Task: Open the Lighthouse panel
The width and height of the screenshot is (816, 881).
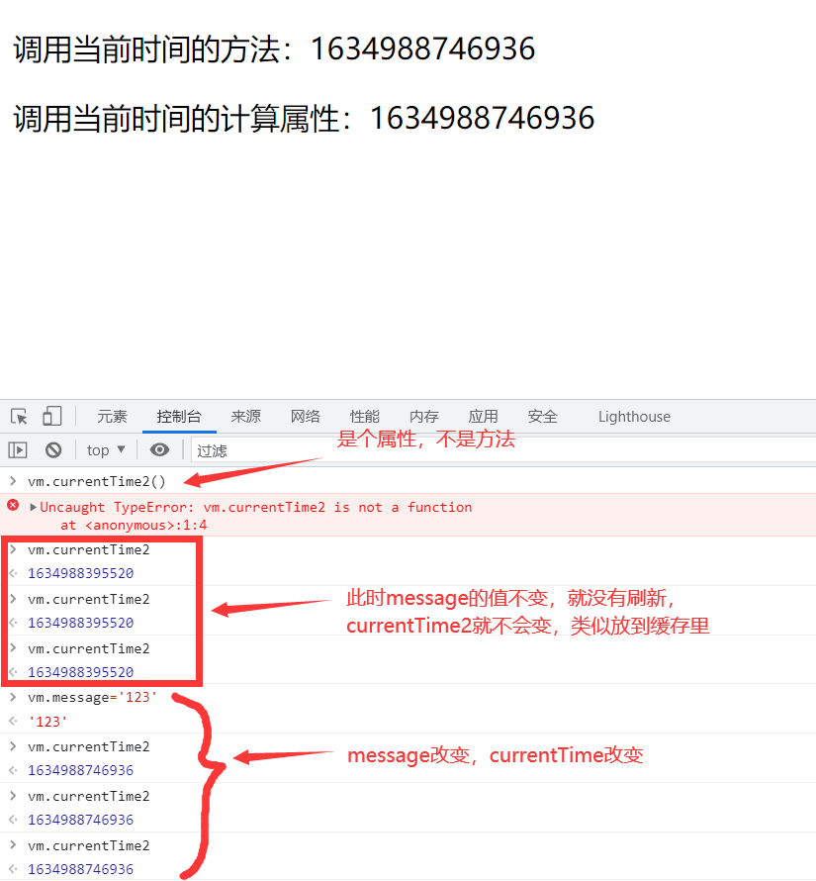Action: point(633,416)
